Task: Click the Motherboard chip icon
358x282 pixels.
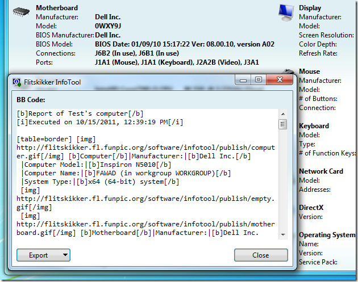Action: click(21, 12)
